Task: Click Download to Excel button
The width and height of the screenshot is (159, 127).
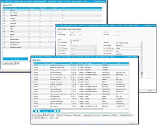Action: (40, 118)
